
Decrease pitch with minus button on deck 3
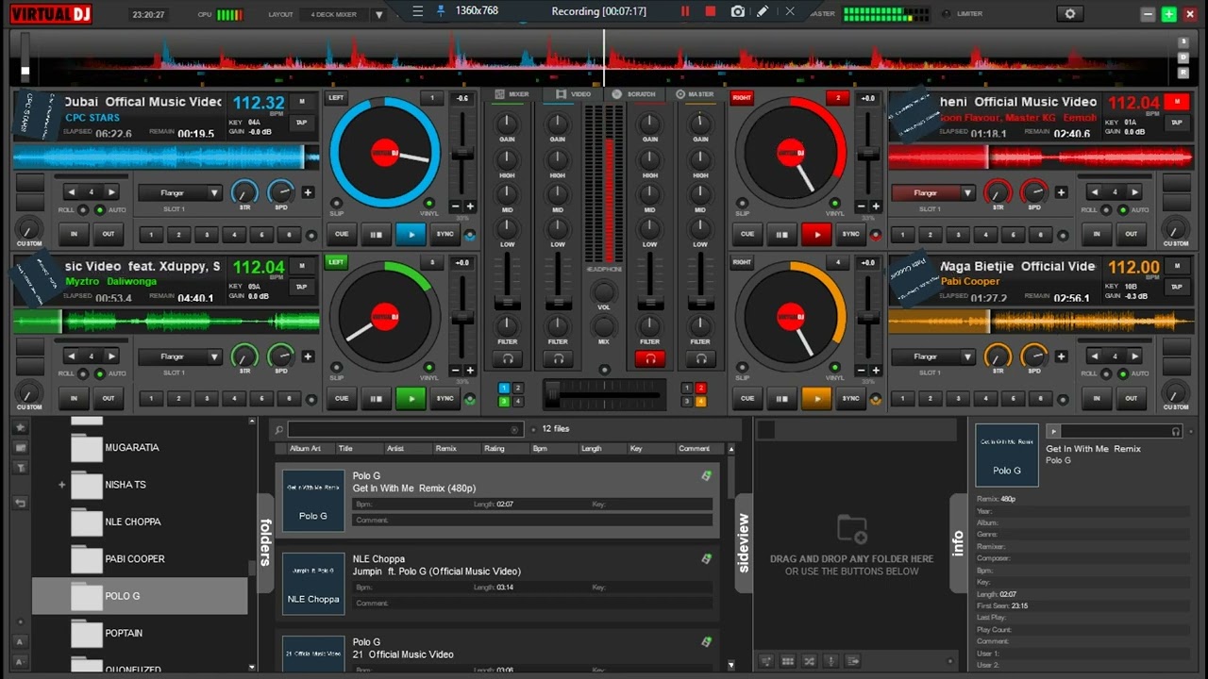(455, 371)
